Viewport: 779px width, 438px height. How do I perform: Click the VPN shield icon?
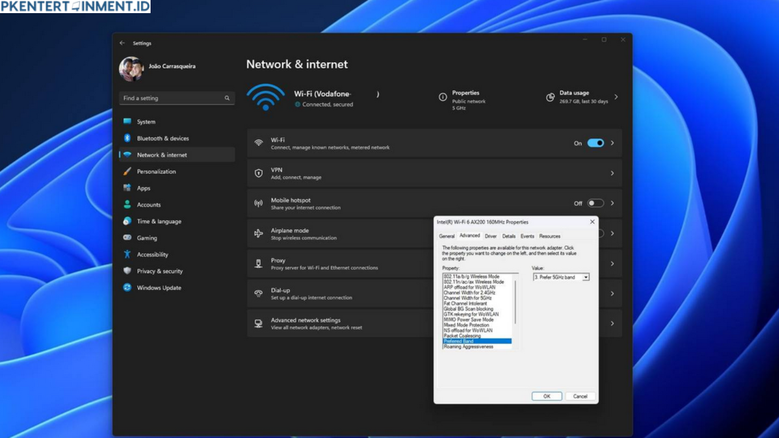click(x=257, y=173)
